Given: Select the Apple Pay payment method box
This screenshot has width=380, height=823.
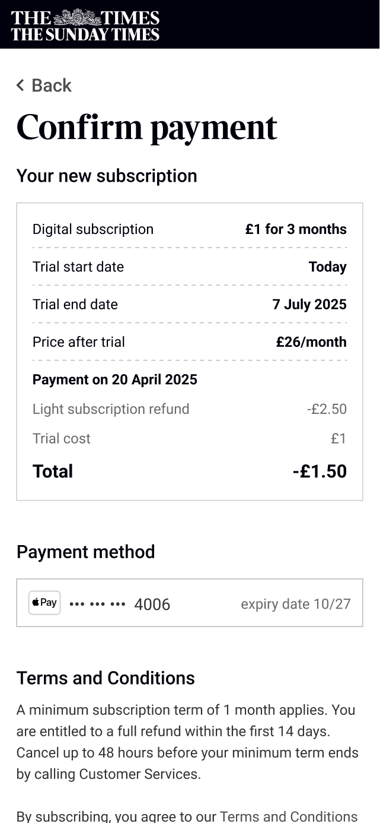Looking at the screenshot, I should (x=190, y=603).
